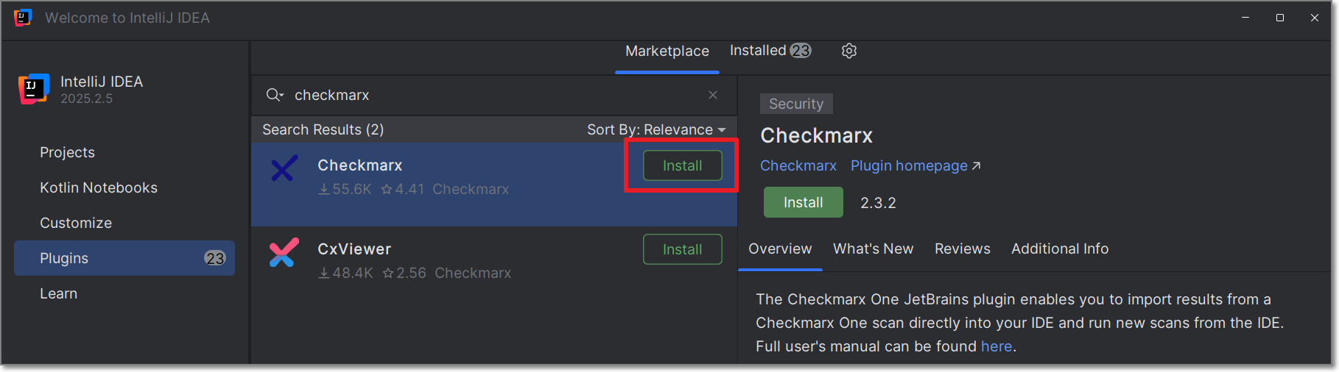The image size is (1339, 372).
Task: Click the IntelliJ IDEA logo in sidebar
Action: 34,89
